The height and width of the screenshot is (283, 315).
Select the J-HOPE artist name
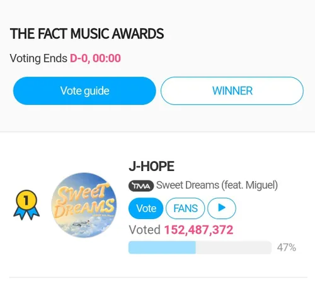151,167
